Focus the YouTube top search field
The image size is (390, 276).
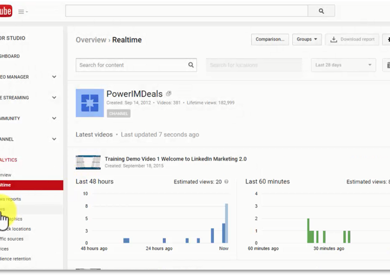click(187, 11)
